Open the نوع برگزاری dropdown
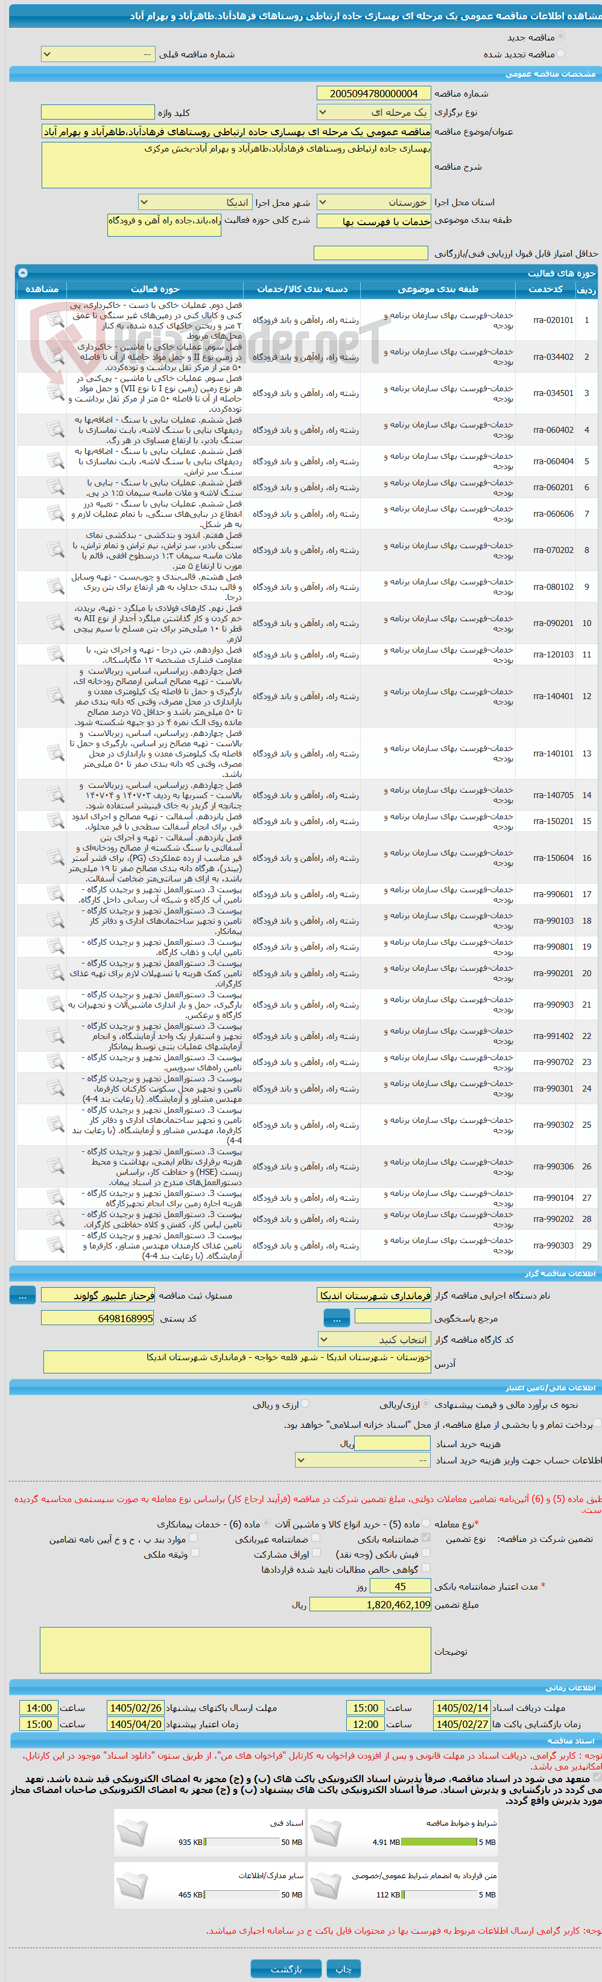602x1982 pixels. point(373,112)
